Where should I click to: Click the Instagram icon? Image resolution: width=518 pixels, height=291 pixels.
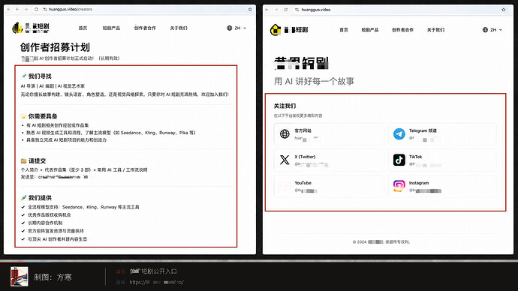pos(399,186)
